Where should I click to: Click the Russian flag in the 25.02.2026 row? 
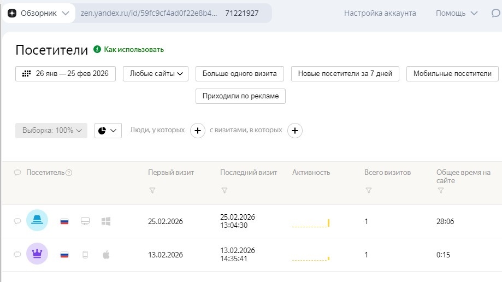(64, 221)
